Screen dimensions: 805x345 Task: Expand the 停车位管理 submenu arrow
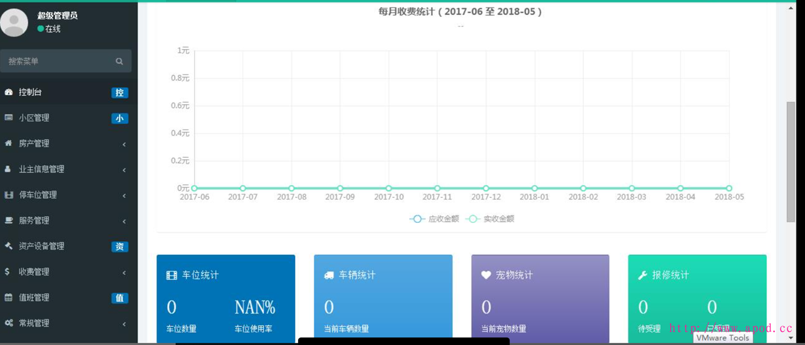[x=124, y=195]
